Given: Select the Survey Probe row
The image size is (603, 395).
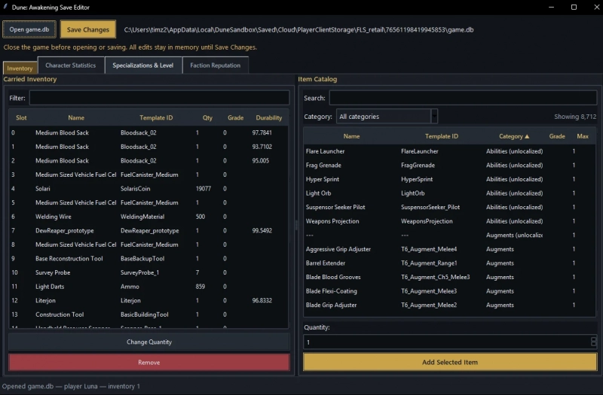Looking at the screenshot, I should click(148, 272).
